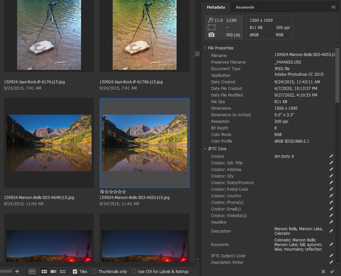This screenshot has height=276, width=341.
Task: Click the pencil icon next to Creator
Action: (x=331, y=156)
